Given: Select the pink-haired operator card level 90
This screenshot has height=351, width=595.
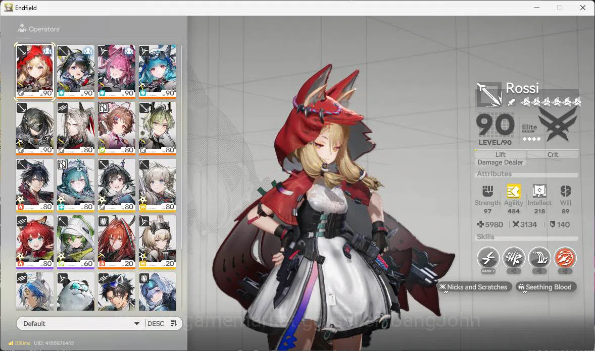Looking at the screenshot, I should pyautogui.click(x=117, y=71).
